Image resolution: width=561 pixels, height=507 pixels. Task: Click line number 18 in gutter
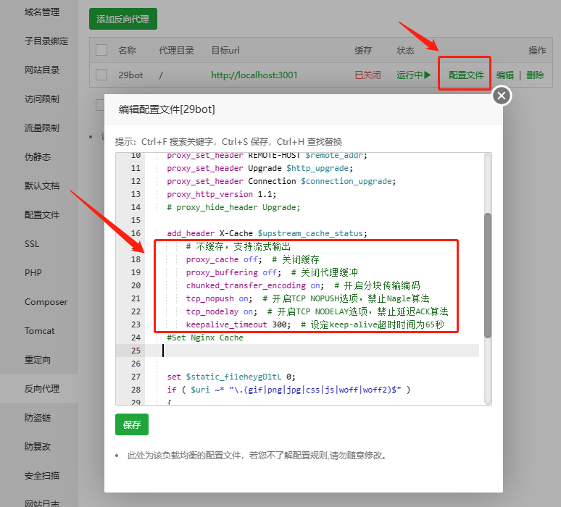(136, 259)
